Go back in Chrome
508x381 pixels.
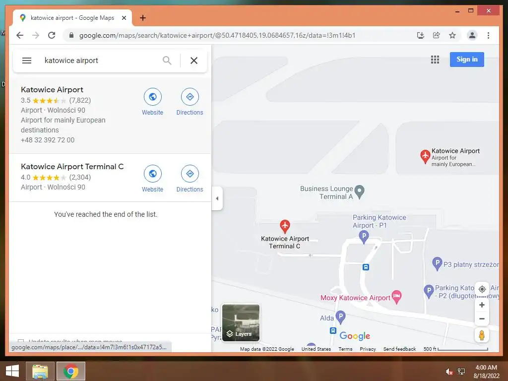[20, 35]
